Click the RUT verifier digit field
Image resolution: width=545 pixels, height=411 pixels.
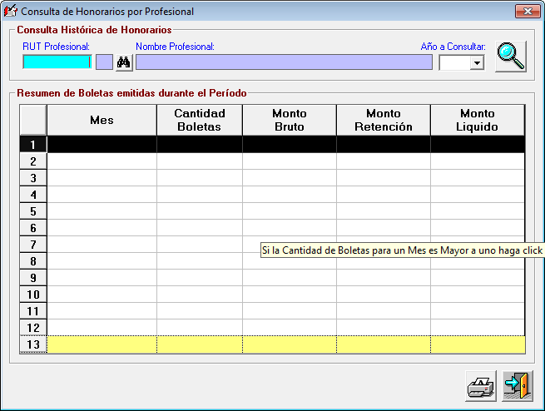tap(104, 62)
